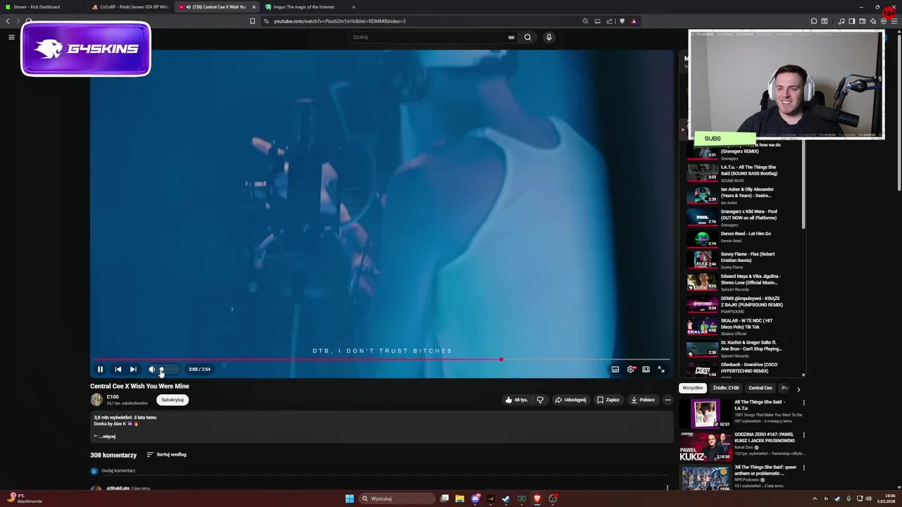Start voice search with the microphone
The height and width of the screenshot is (507, 902).
pos(549,37)
